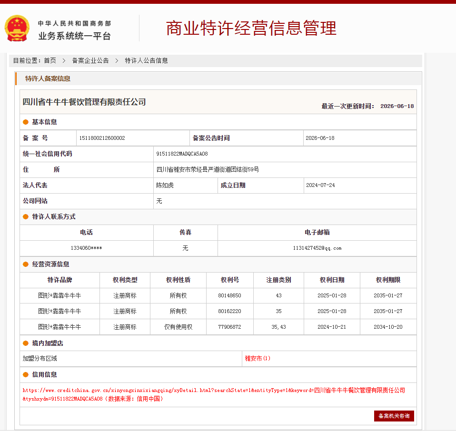Click establishment date 2024-07-24

point(320,185)
